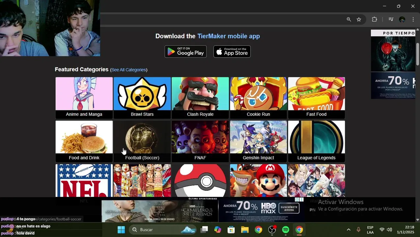Click the microphone tray icon
420x237 pixels.
click(x=358, y=230)
